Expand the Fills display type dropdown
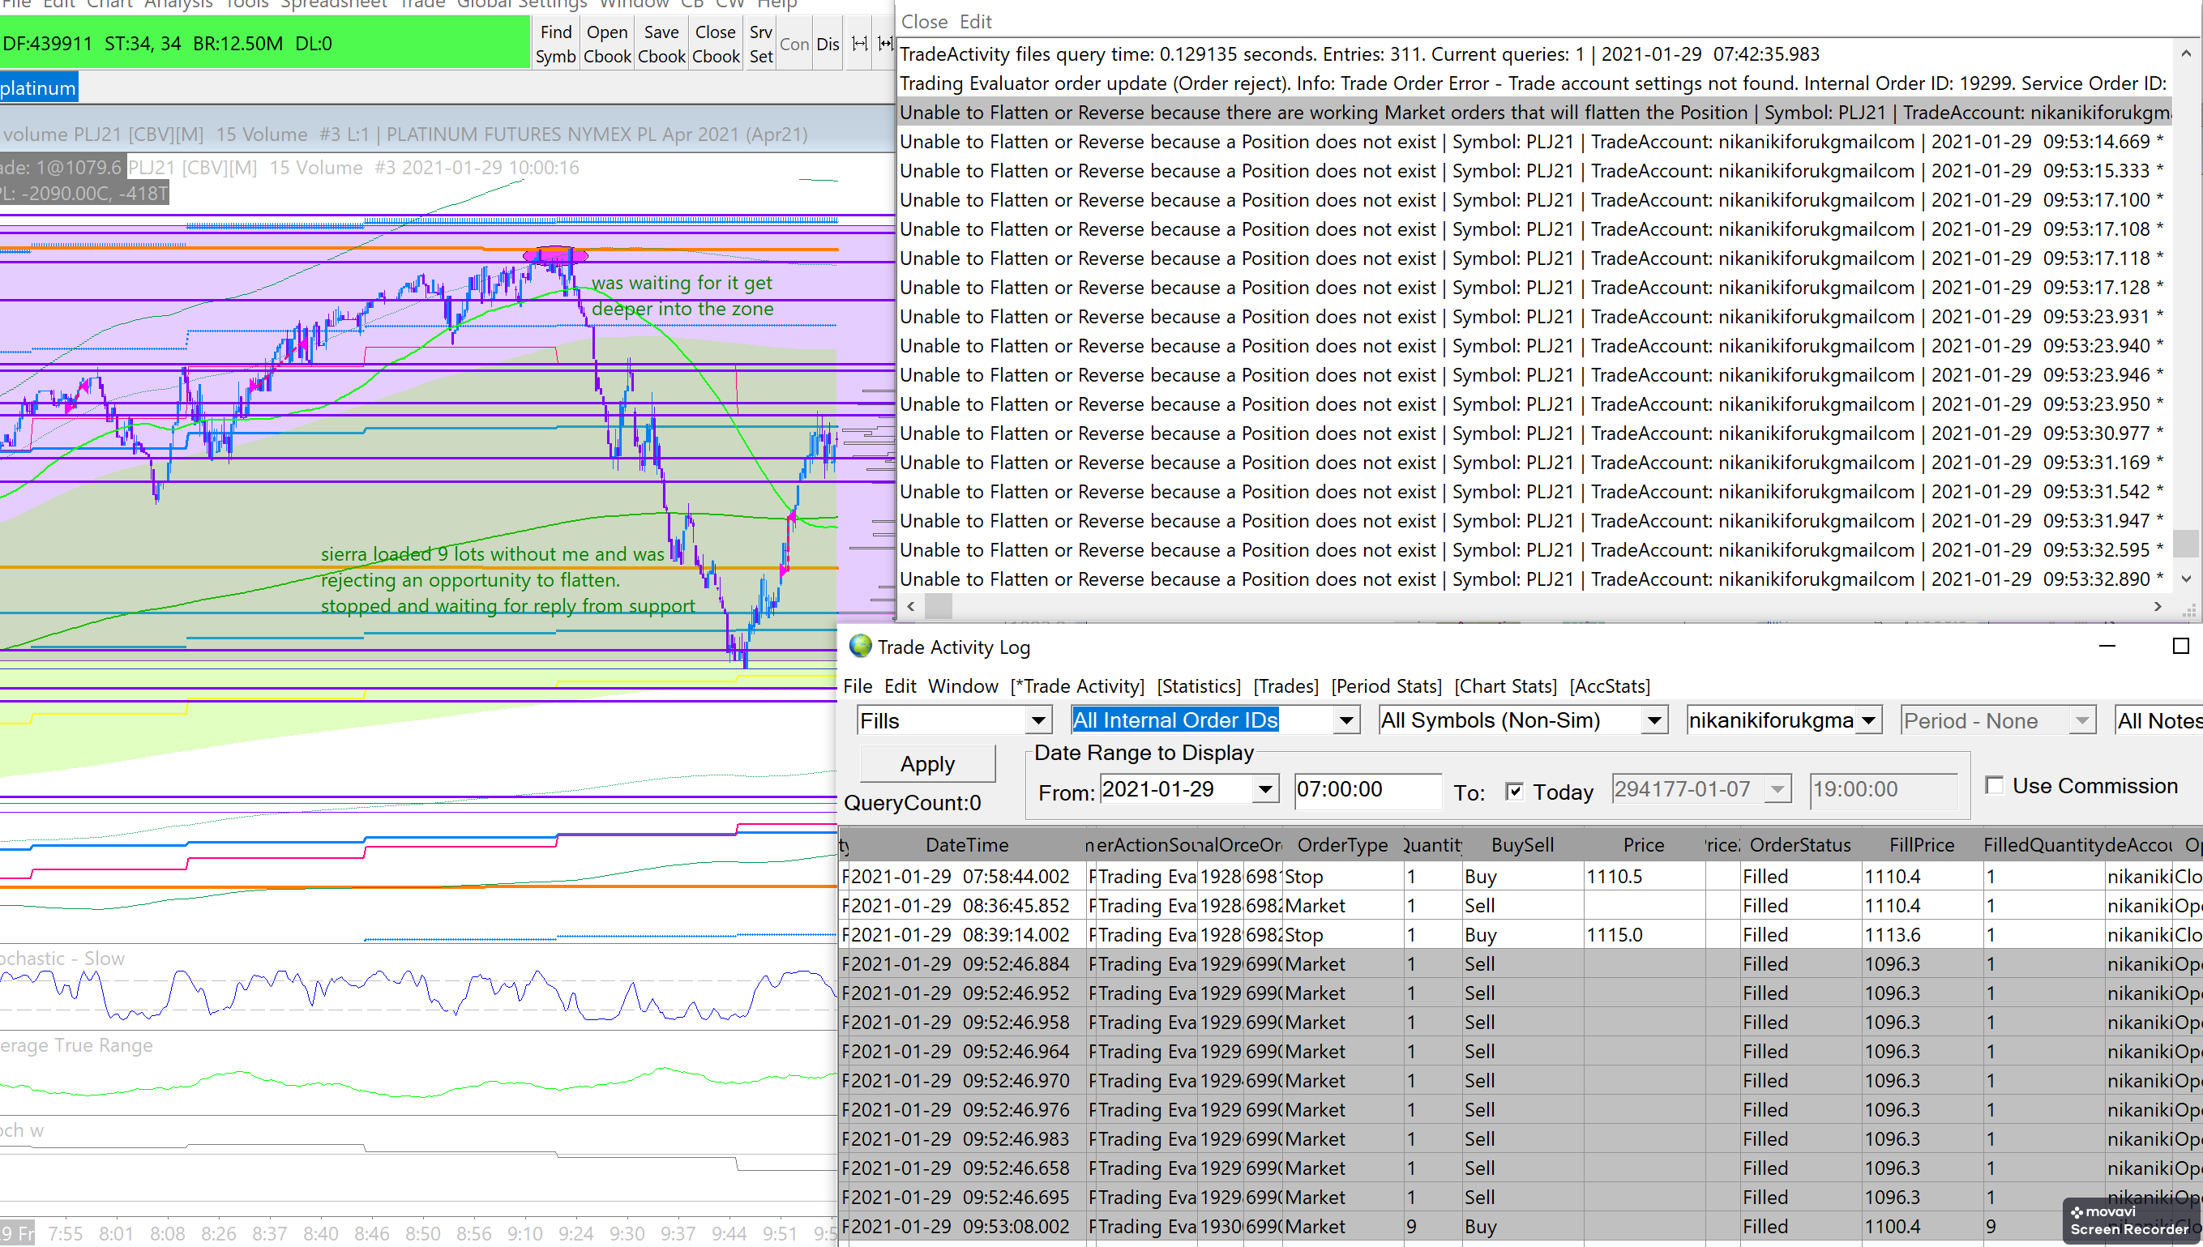The height and width of the screenshot is (1247, 2203). pos(1038,720)
